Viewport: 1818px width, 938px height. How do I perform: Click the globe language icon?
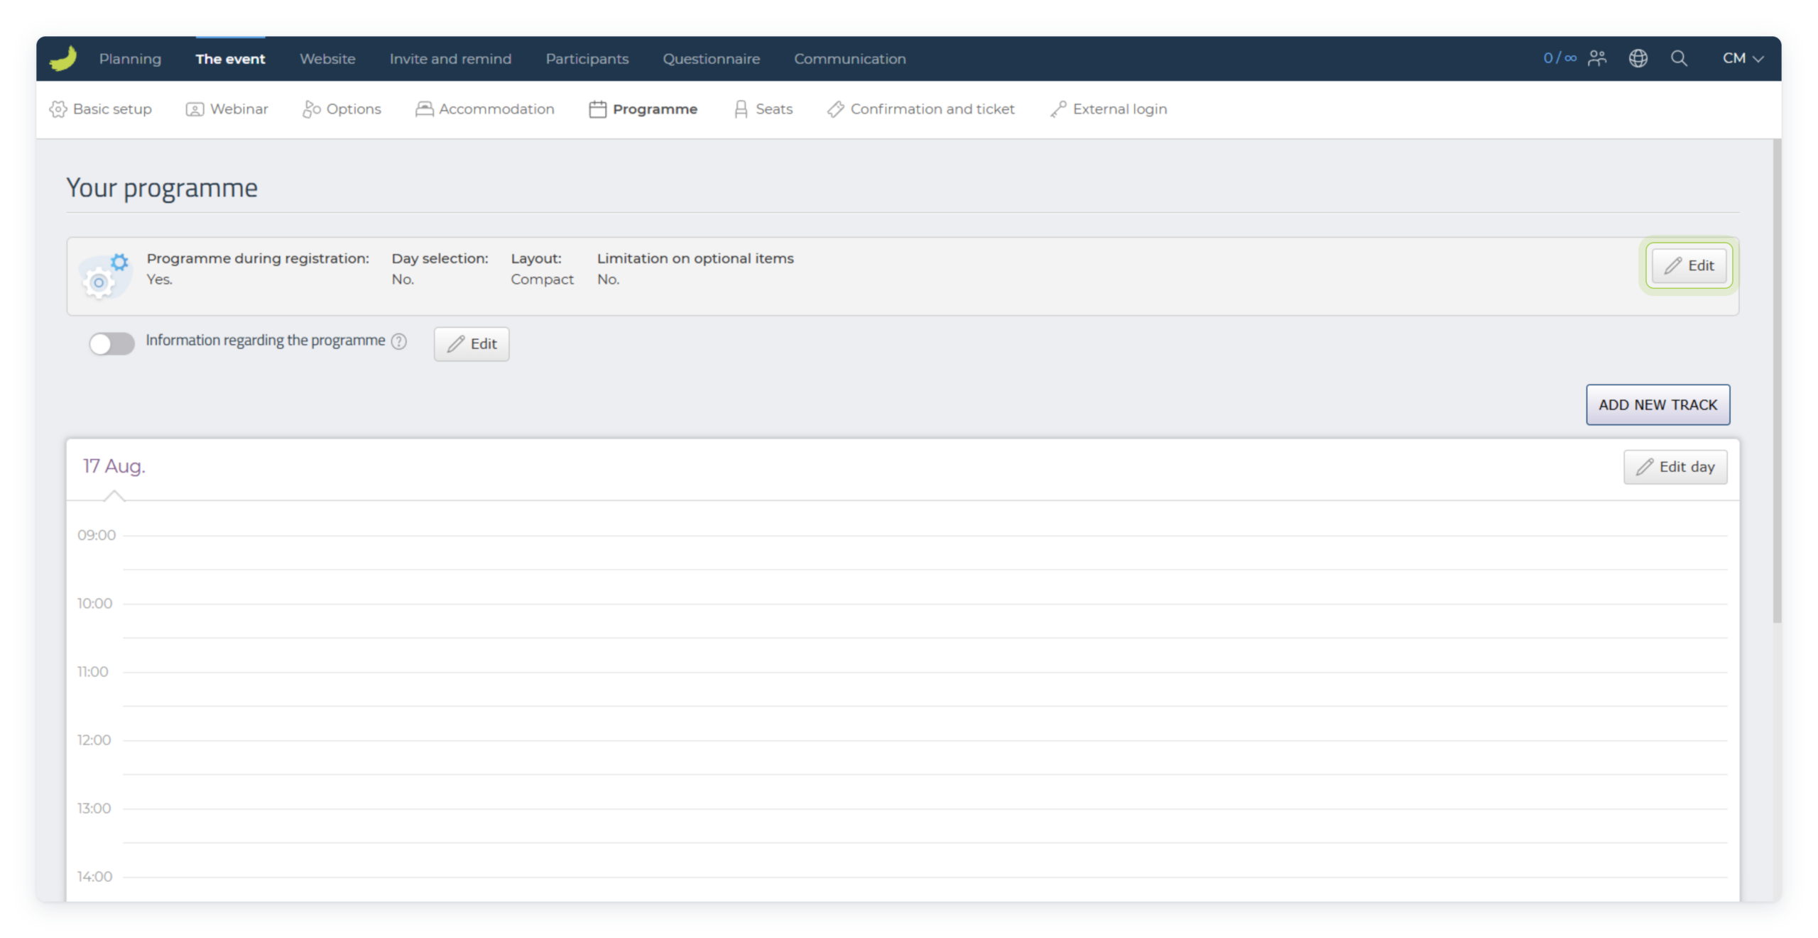tap(1638, 58)
